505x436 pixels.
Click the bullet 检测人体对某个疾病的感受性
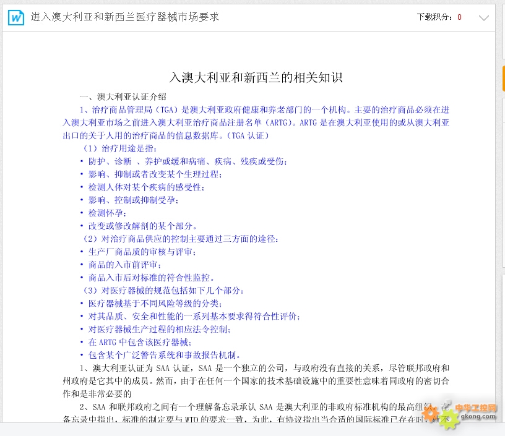(142, 187)
